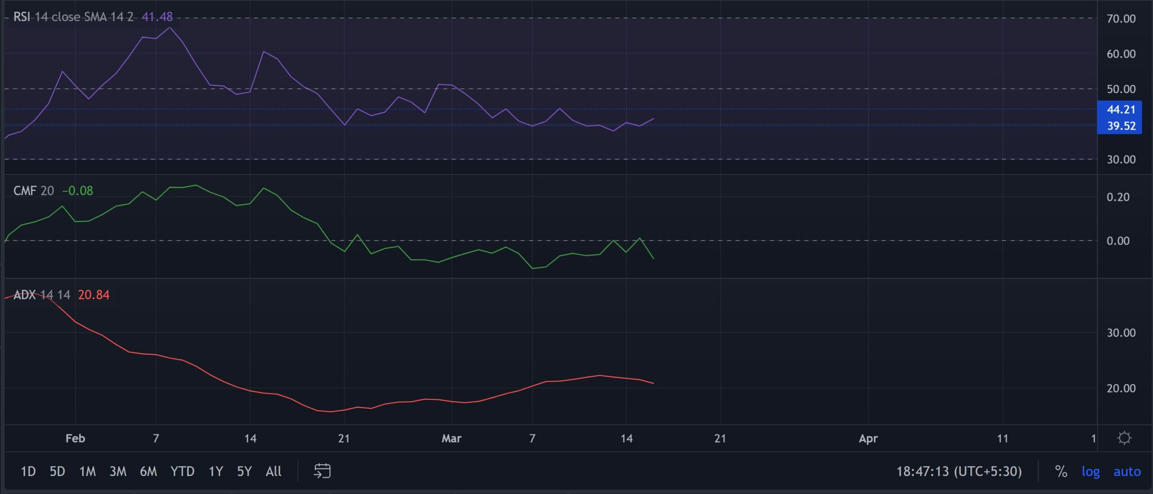
Task: Choose the YTD time range
Action: click(x=182, y=471)
